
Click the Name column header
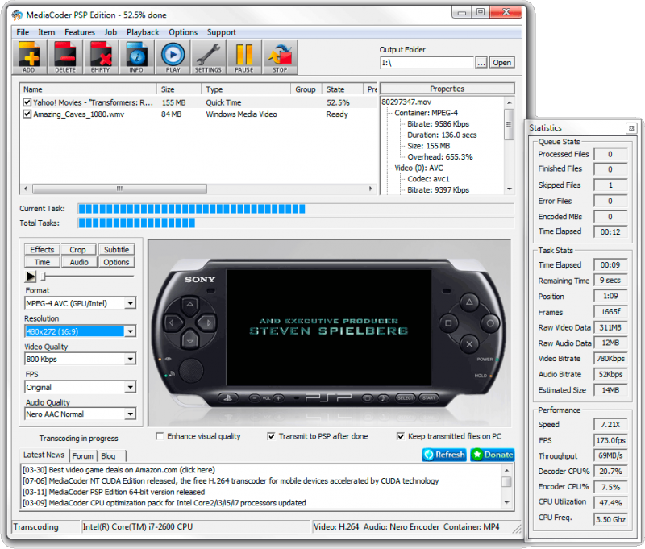pos(88,89)
